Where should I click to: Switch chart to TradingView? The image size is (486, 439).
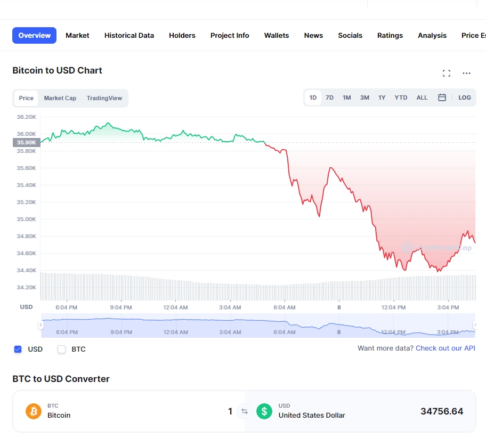point(104,98)
